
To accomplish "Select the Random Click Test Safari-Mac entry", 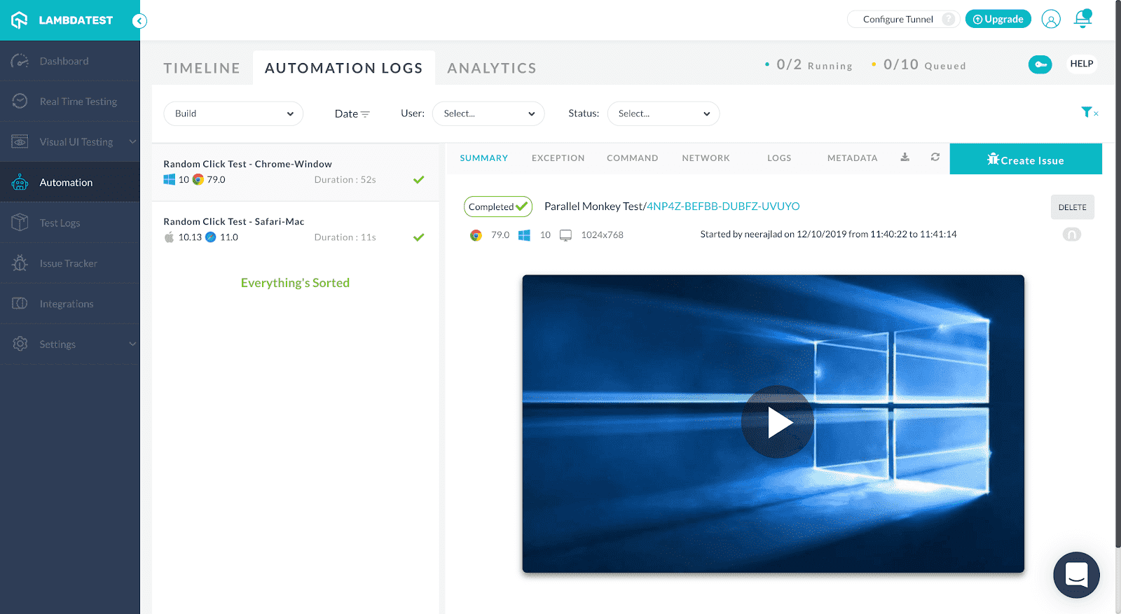I will (295, 230).
